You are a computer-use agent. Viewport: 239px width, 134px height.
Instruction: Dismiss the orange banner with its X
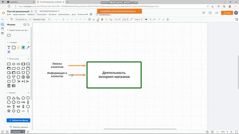pos(139,11)
